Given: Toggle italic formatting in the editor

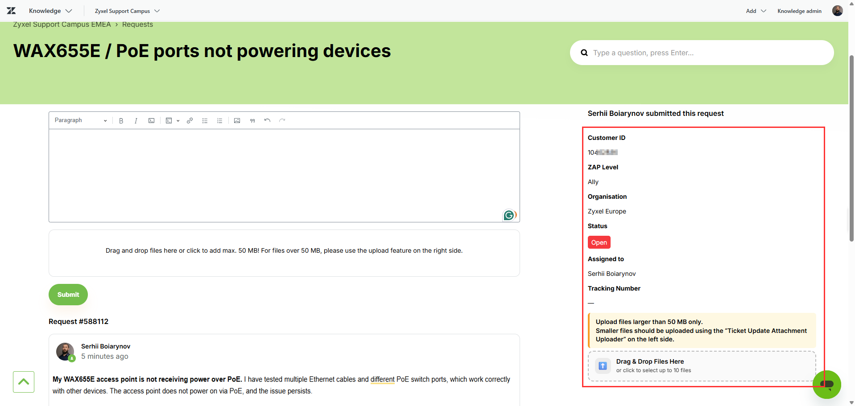Looking at the screenshot, I should pyautogui.click(x=136, y=121).
